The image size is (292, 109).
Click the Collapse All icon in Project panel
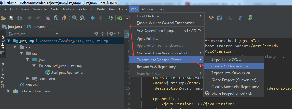point(102,34)
